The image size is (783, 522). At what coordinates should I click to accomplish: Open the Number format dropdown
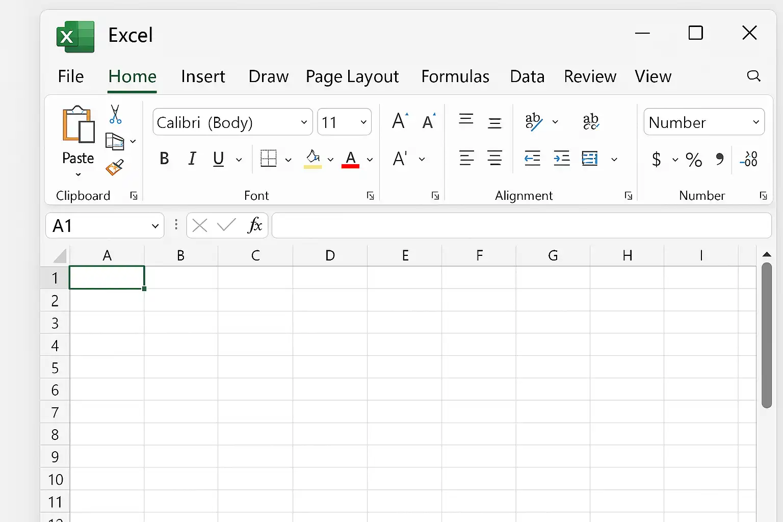tap(755, 122)
